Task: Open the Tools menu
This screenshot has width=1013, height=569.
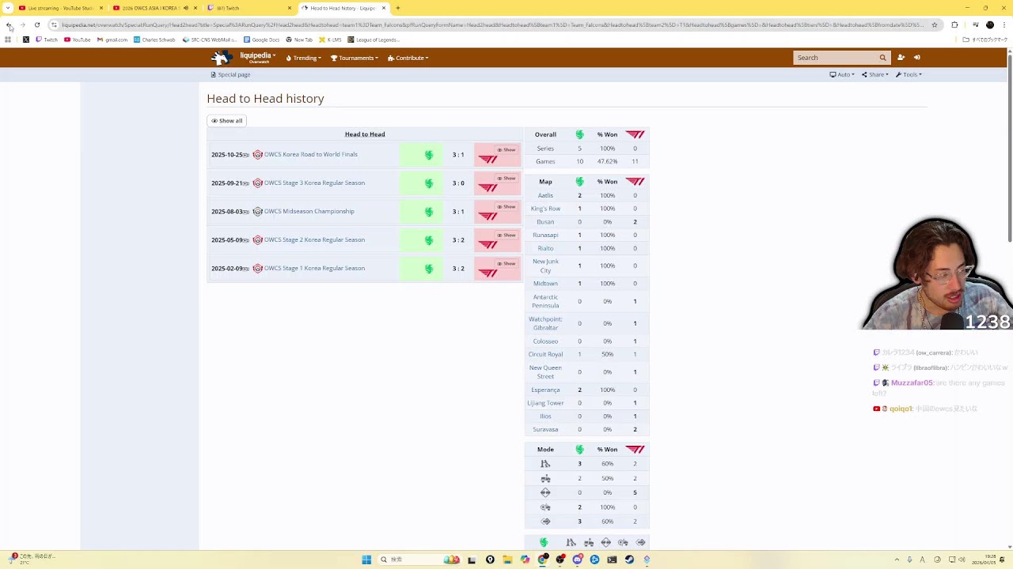Action: 909,74
